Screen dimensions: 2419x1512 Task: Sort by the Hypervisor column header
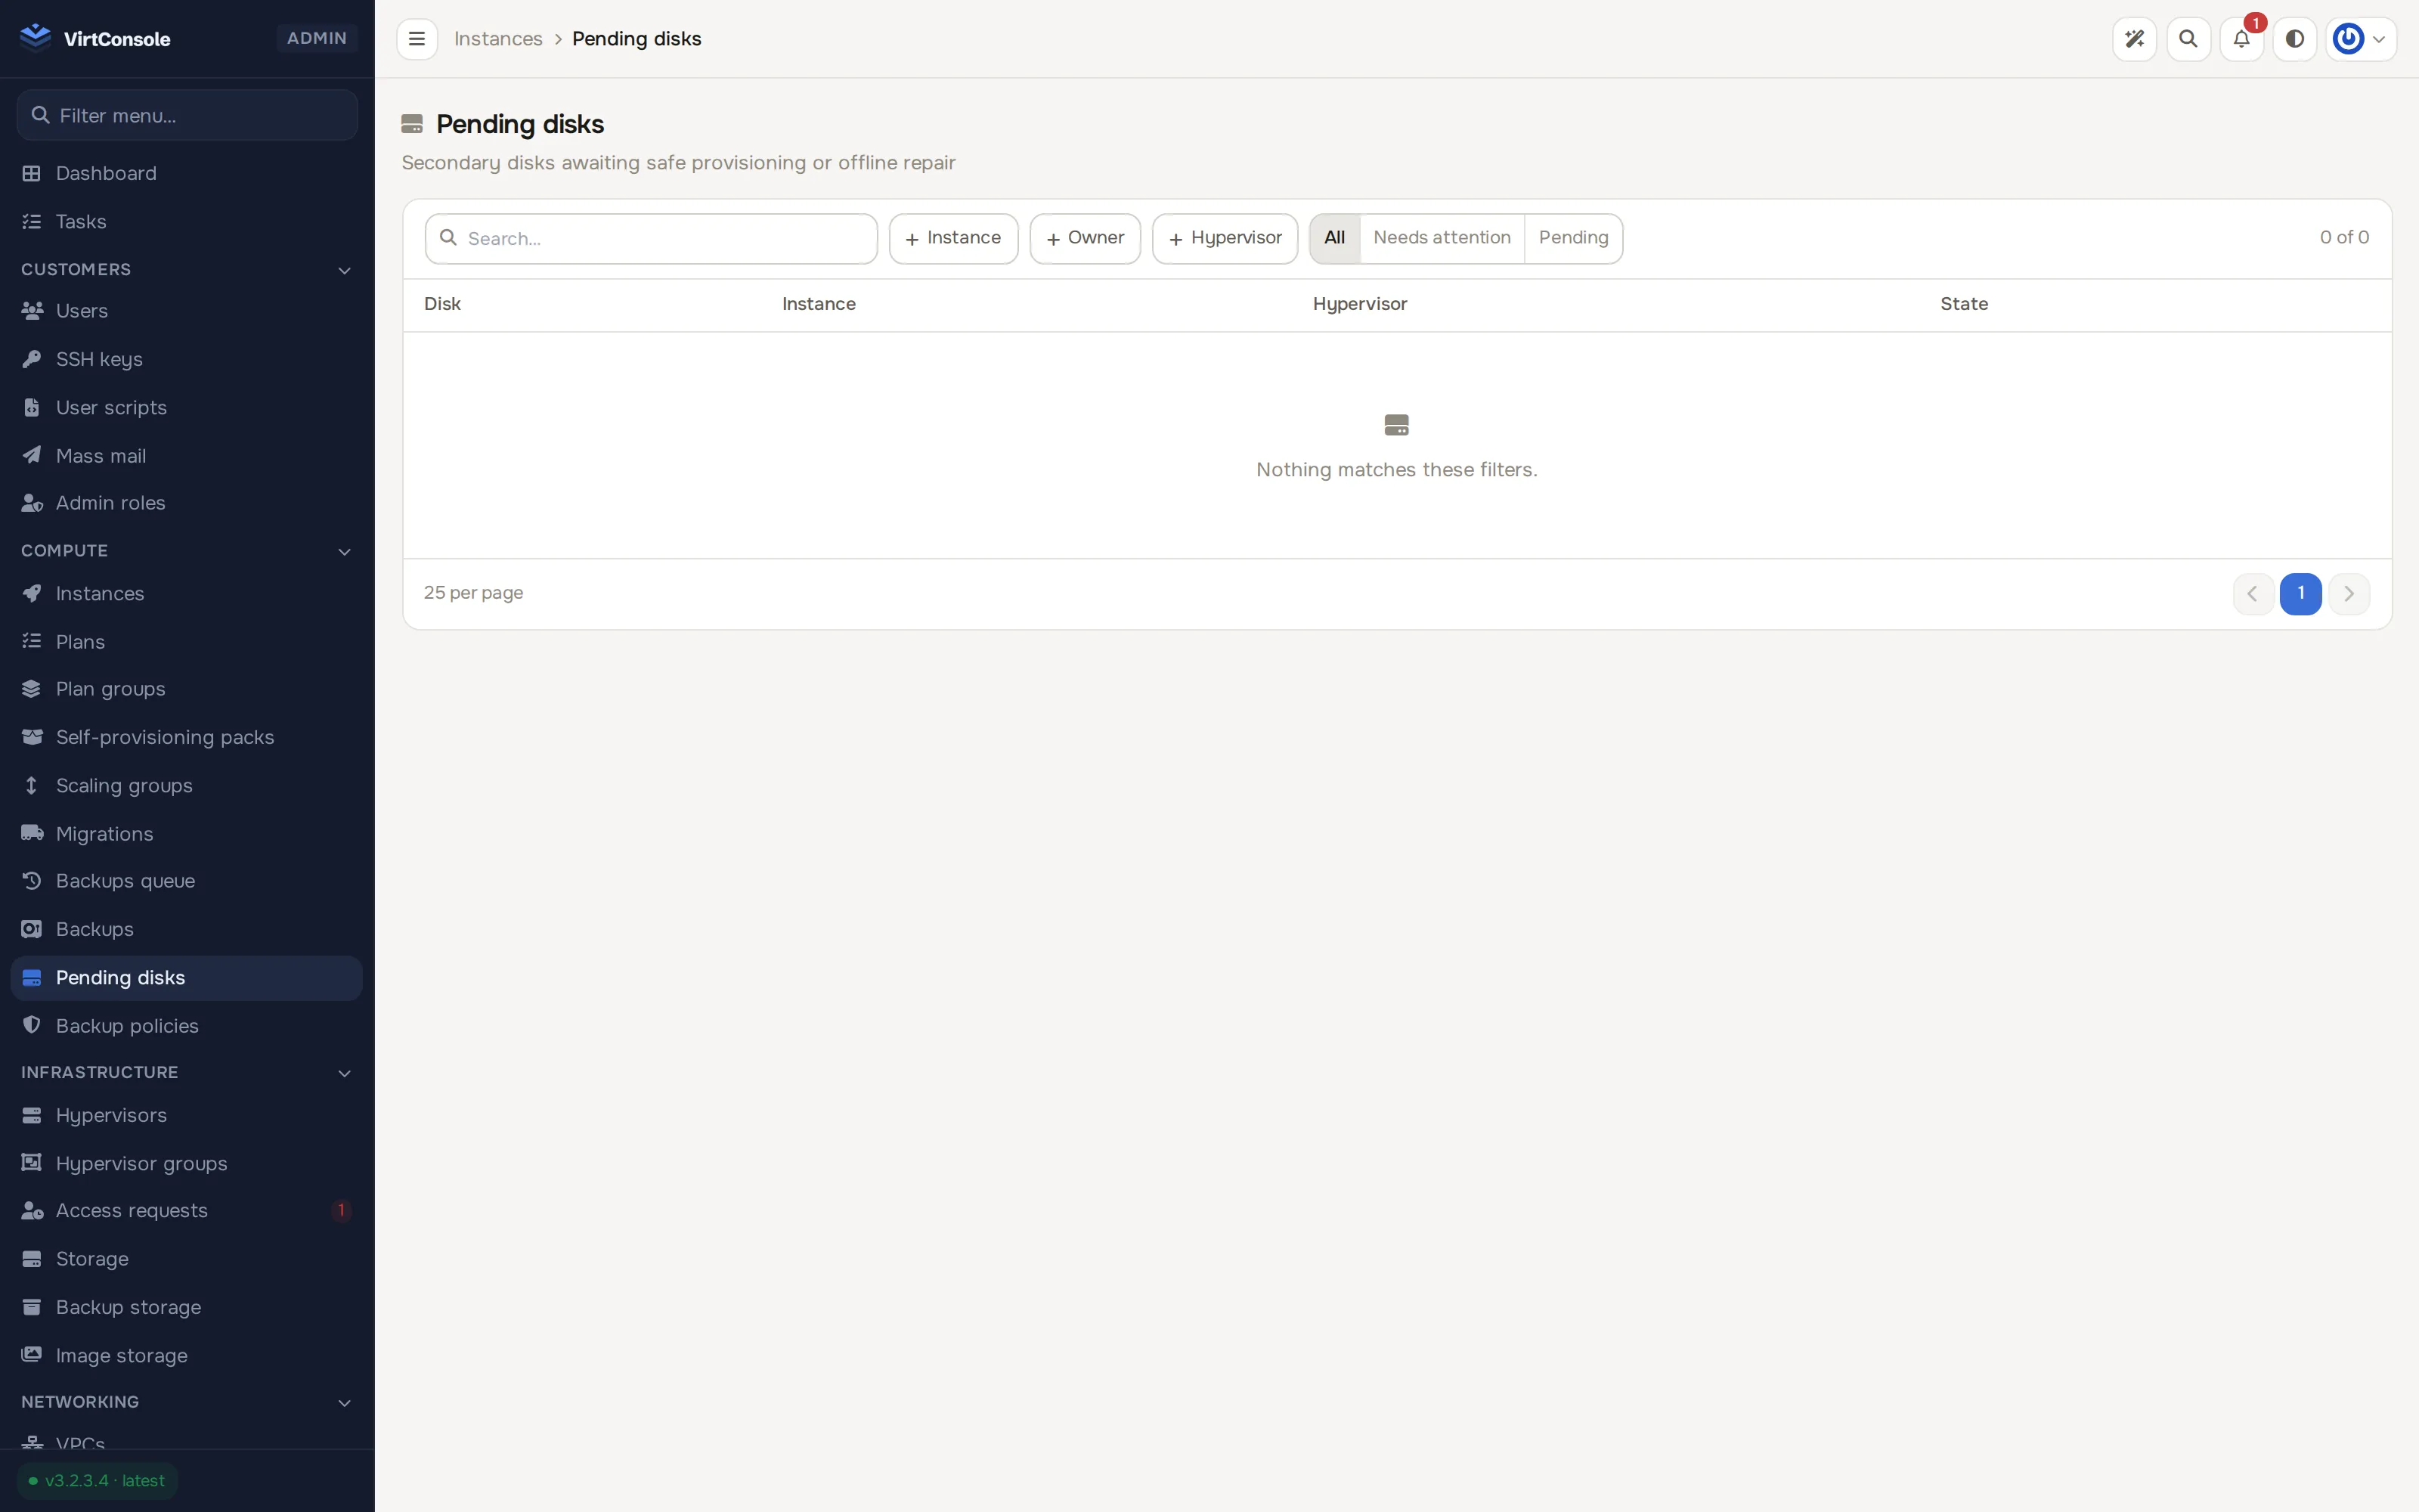[x=1359, y=304]
